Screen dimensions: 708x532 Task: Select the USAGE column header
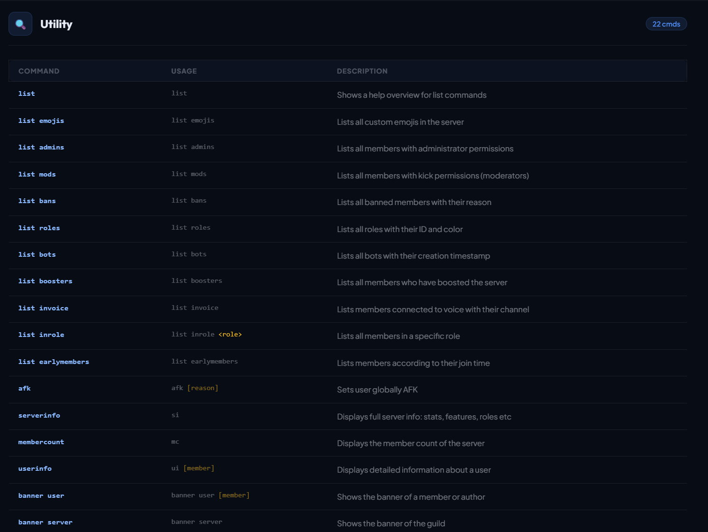184,71
